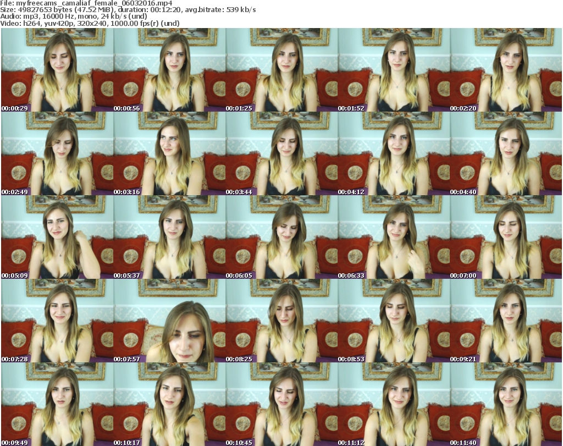
Task: Click the thumbnail stamped 00:09:49
Action: coord(57,404)
